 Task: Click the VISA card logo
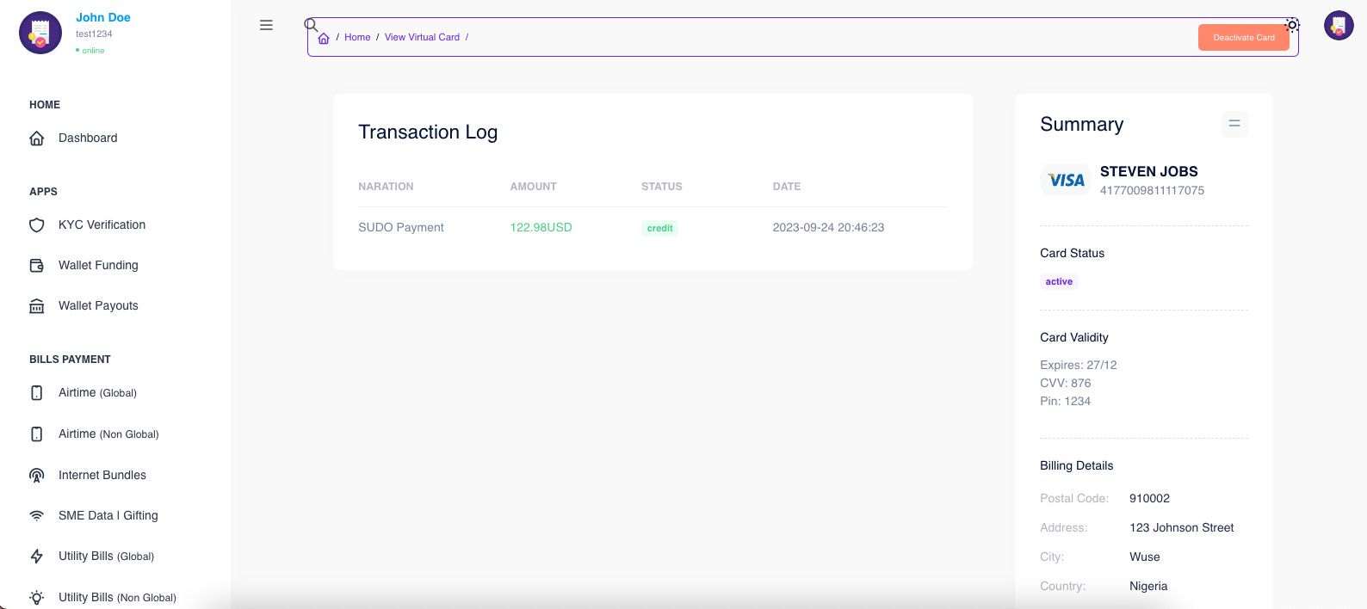[1066, 180]
